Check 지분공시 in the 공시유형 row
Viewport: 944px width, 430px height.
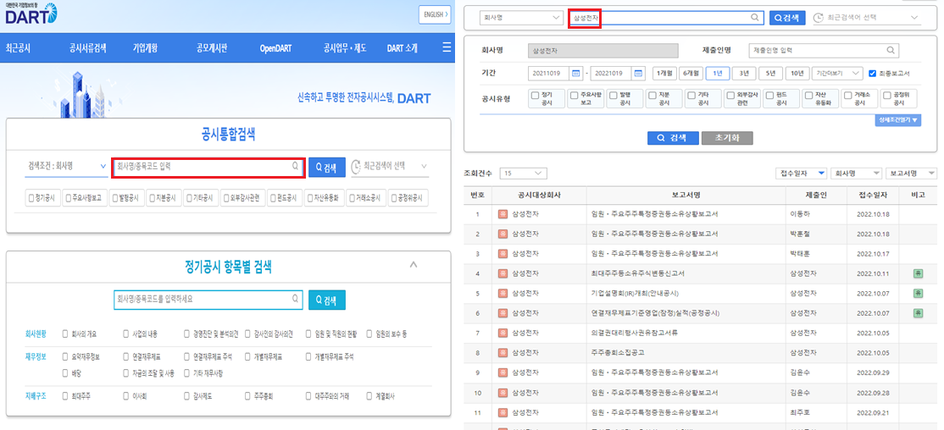653,95
